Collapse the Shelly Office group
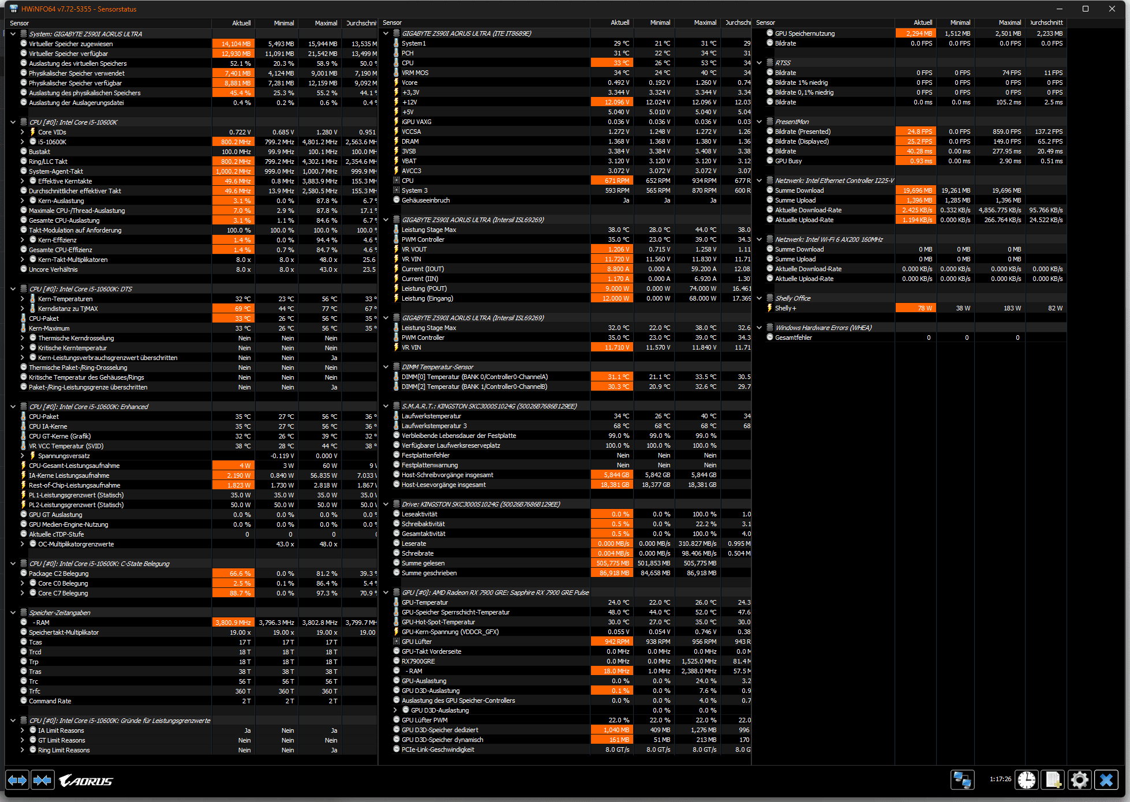The height and width of the screenshot is (802, 1130). (x=759, y=298)
